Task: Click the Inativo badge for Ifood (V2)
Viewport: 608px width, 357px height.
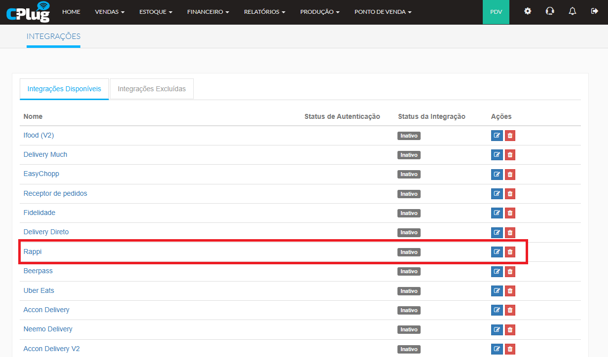Action: (x=409, y=136)
